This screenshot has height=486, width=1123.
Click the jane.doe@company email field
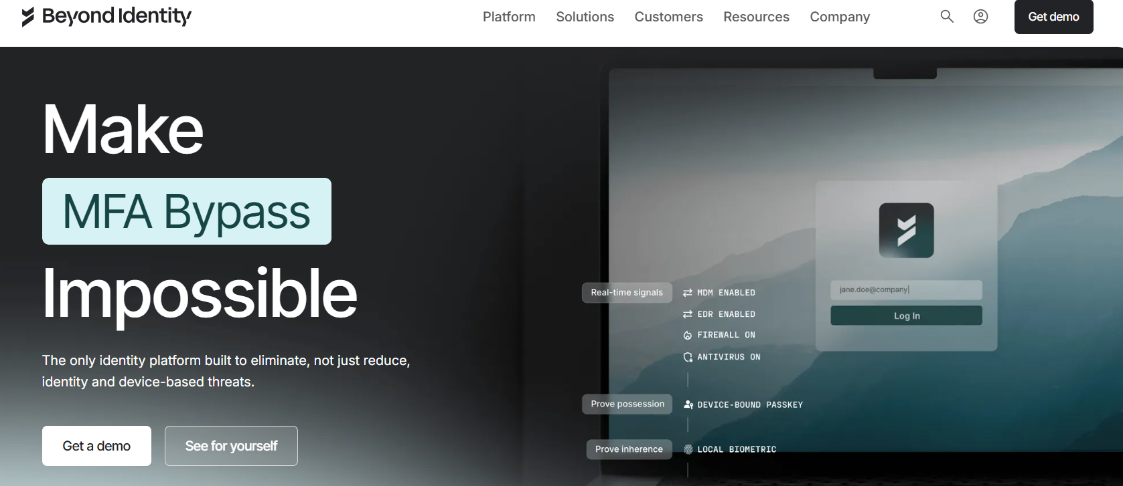point(906,289)
